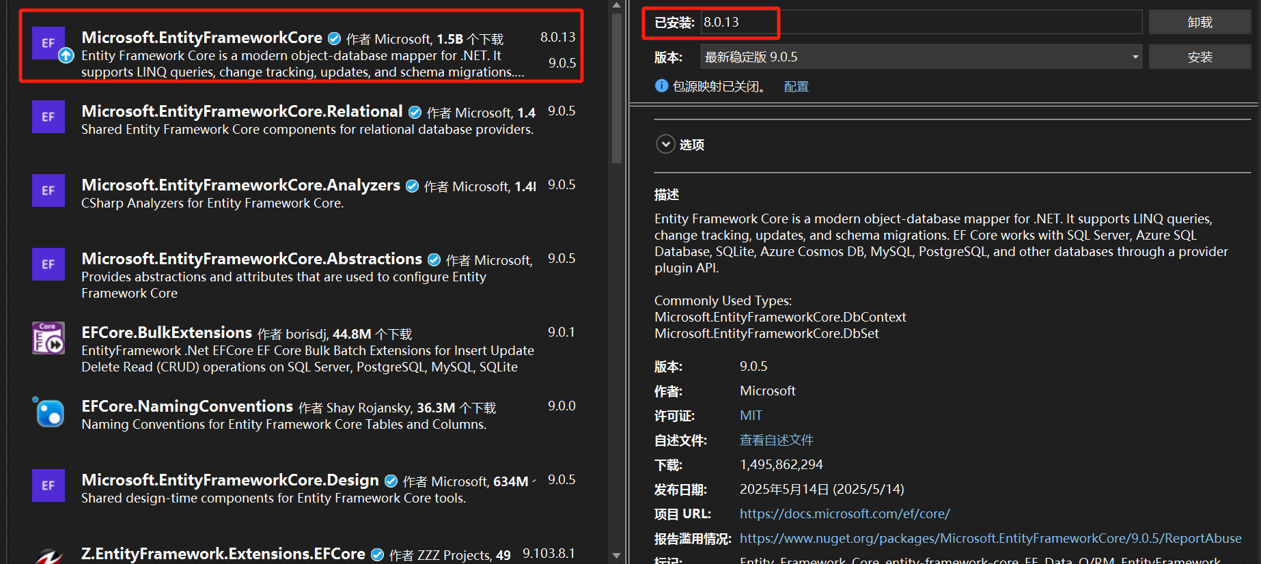The height and width of the screenshot is (564, 1261).
Task: Click the Microsoft.EntityFrameworkCore package EF icon
Action: coord(48,43)
